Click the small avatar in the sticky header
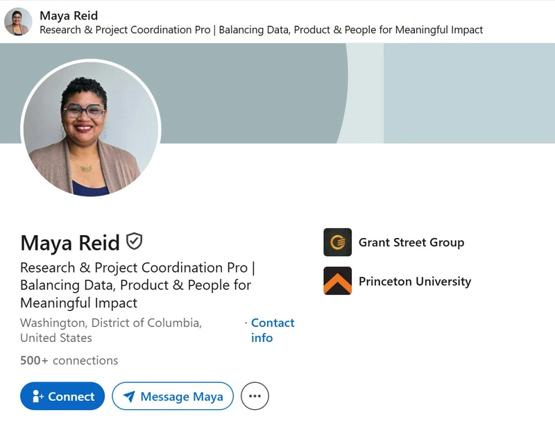 18,22
